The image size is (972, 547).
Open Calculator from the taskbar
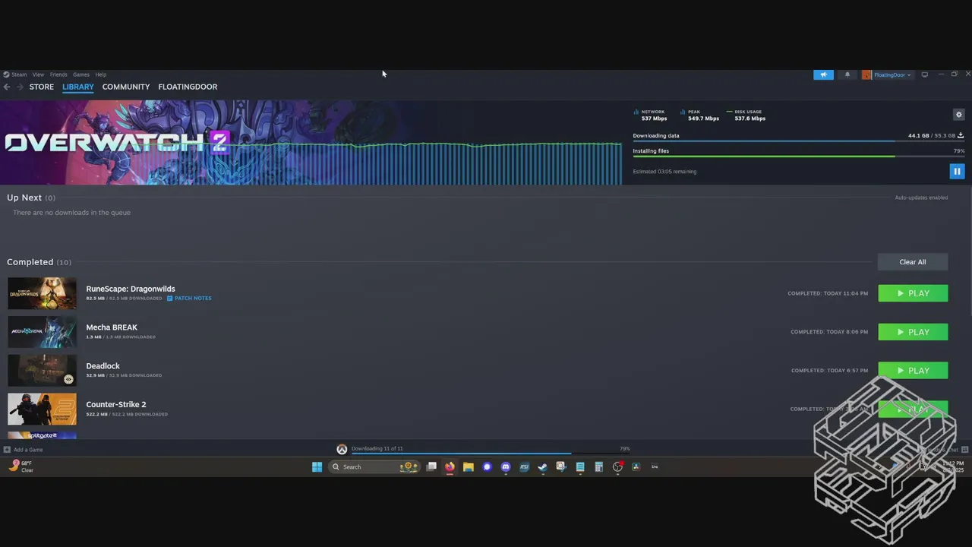tap(598, 466)
